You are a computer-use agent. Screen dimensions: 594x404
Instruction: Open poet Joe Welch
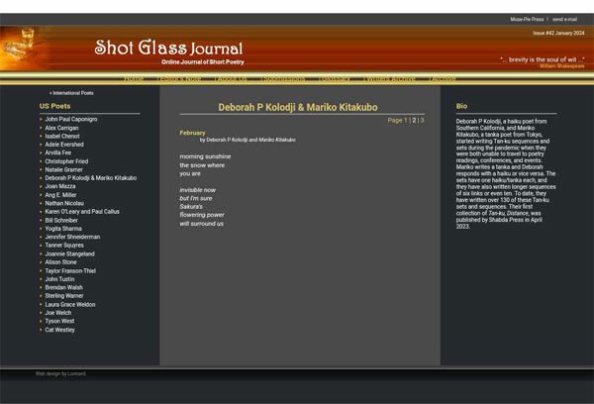tap(58, 313)
